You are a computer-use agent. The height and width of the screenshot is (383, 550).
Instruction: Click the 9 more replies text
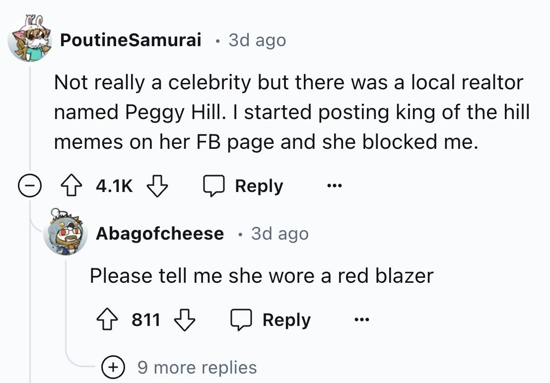point(197,368)
